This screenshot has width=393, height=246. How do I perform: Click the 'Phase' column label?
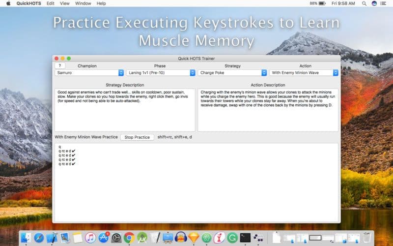click(x=160, y=66)
